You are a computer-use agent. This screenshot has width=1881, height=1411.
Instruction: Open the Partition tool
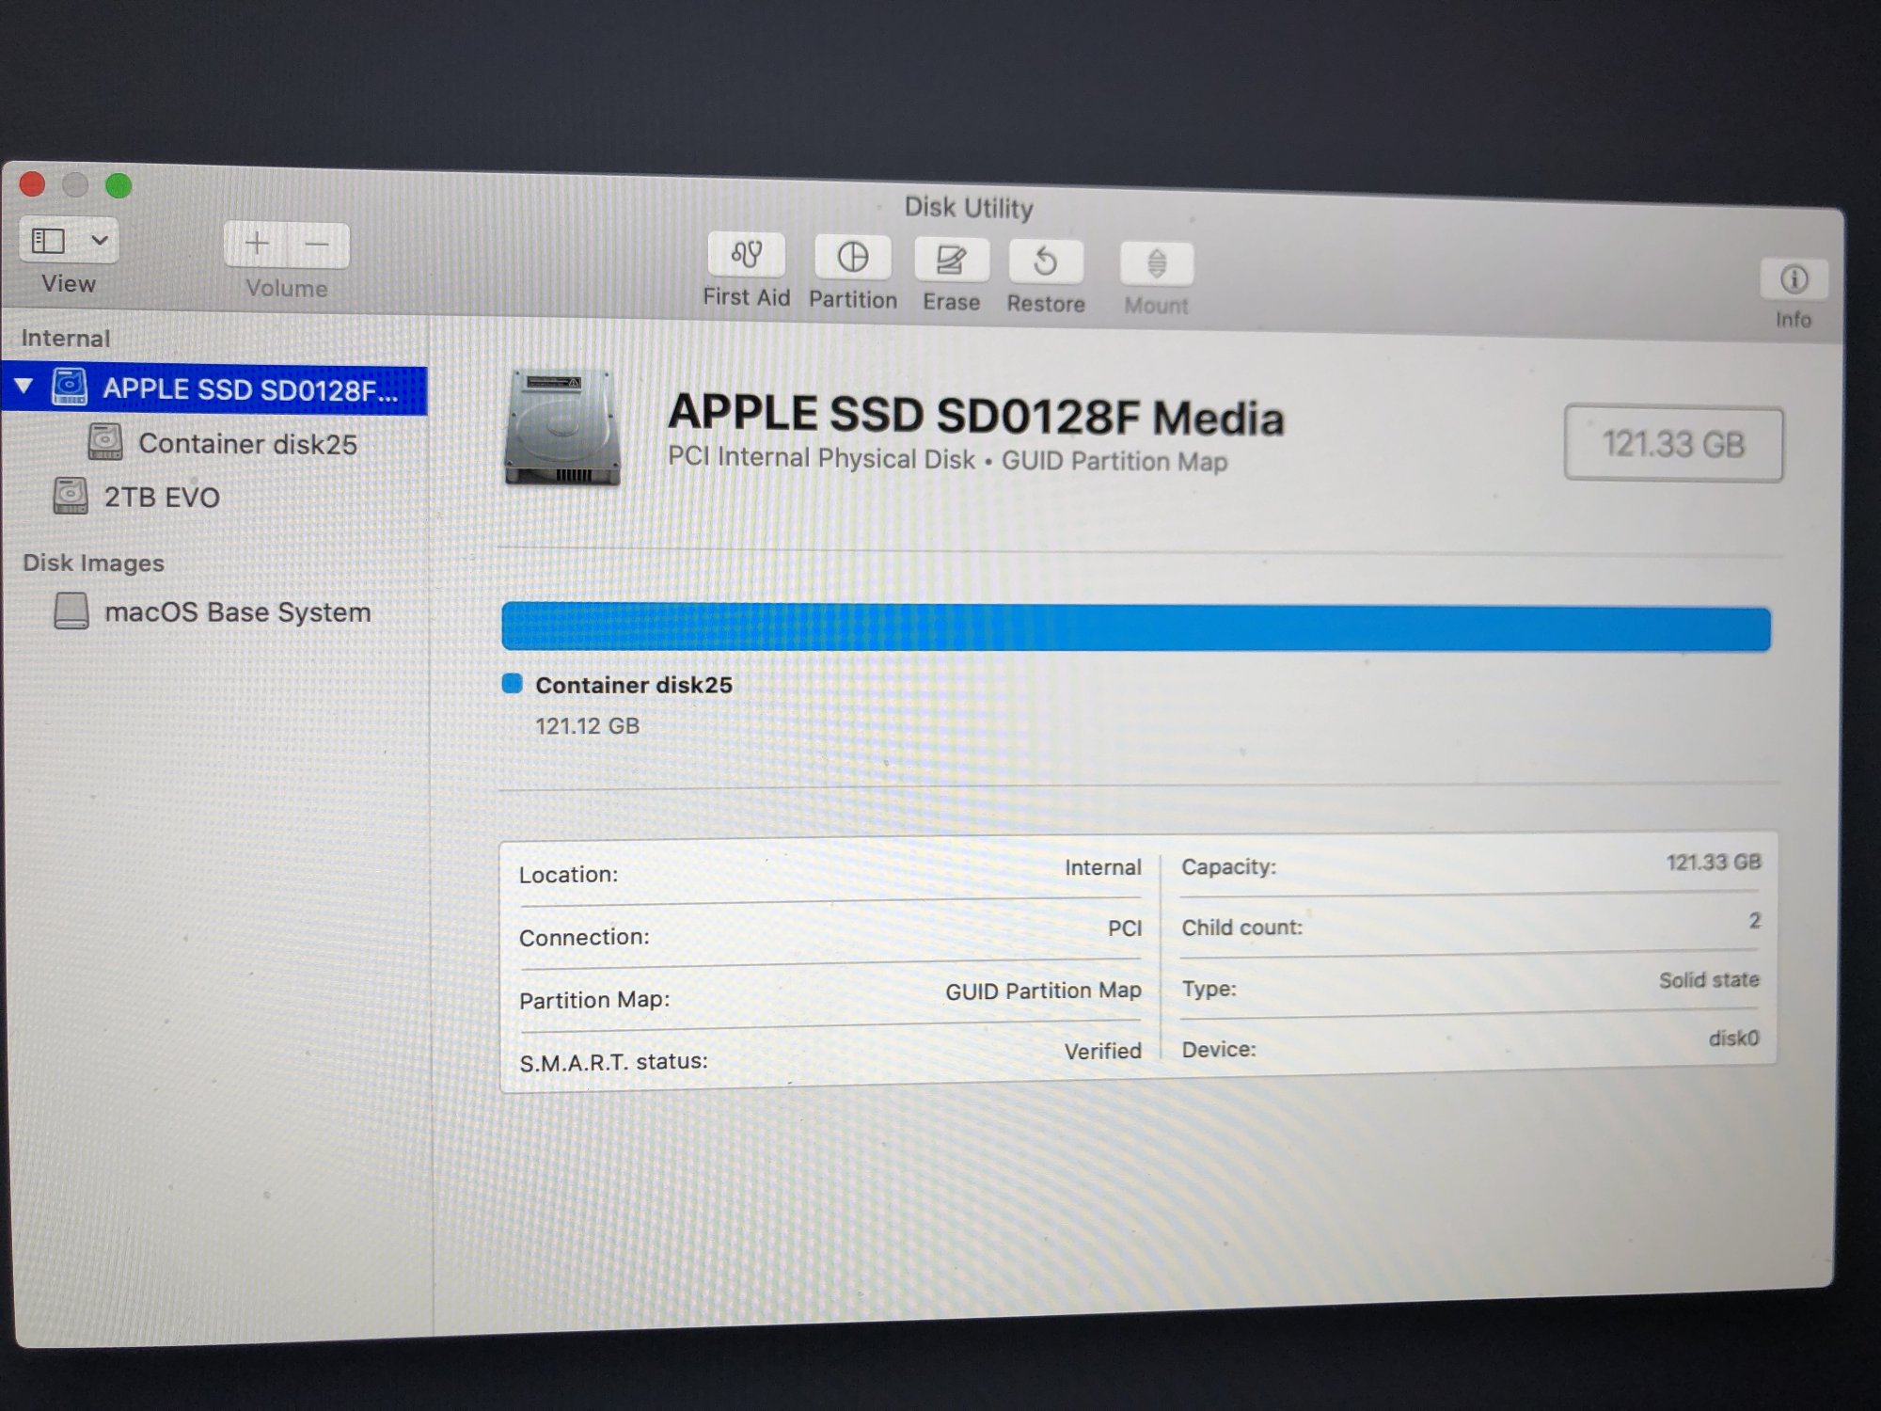pyautogui.click(x=852, y=257)
